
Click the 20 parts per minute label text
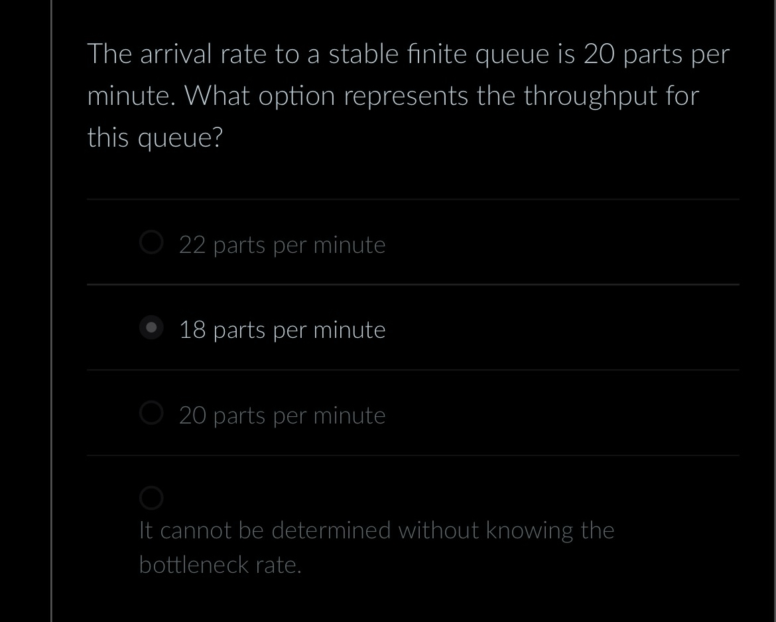(282, 415)
